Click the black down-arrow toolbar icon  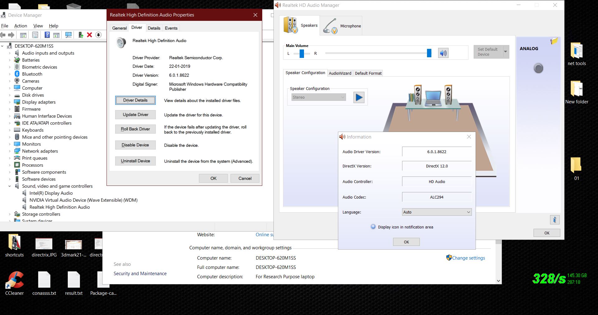tap(98, 35)
